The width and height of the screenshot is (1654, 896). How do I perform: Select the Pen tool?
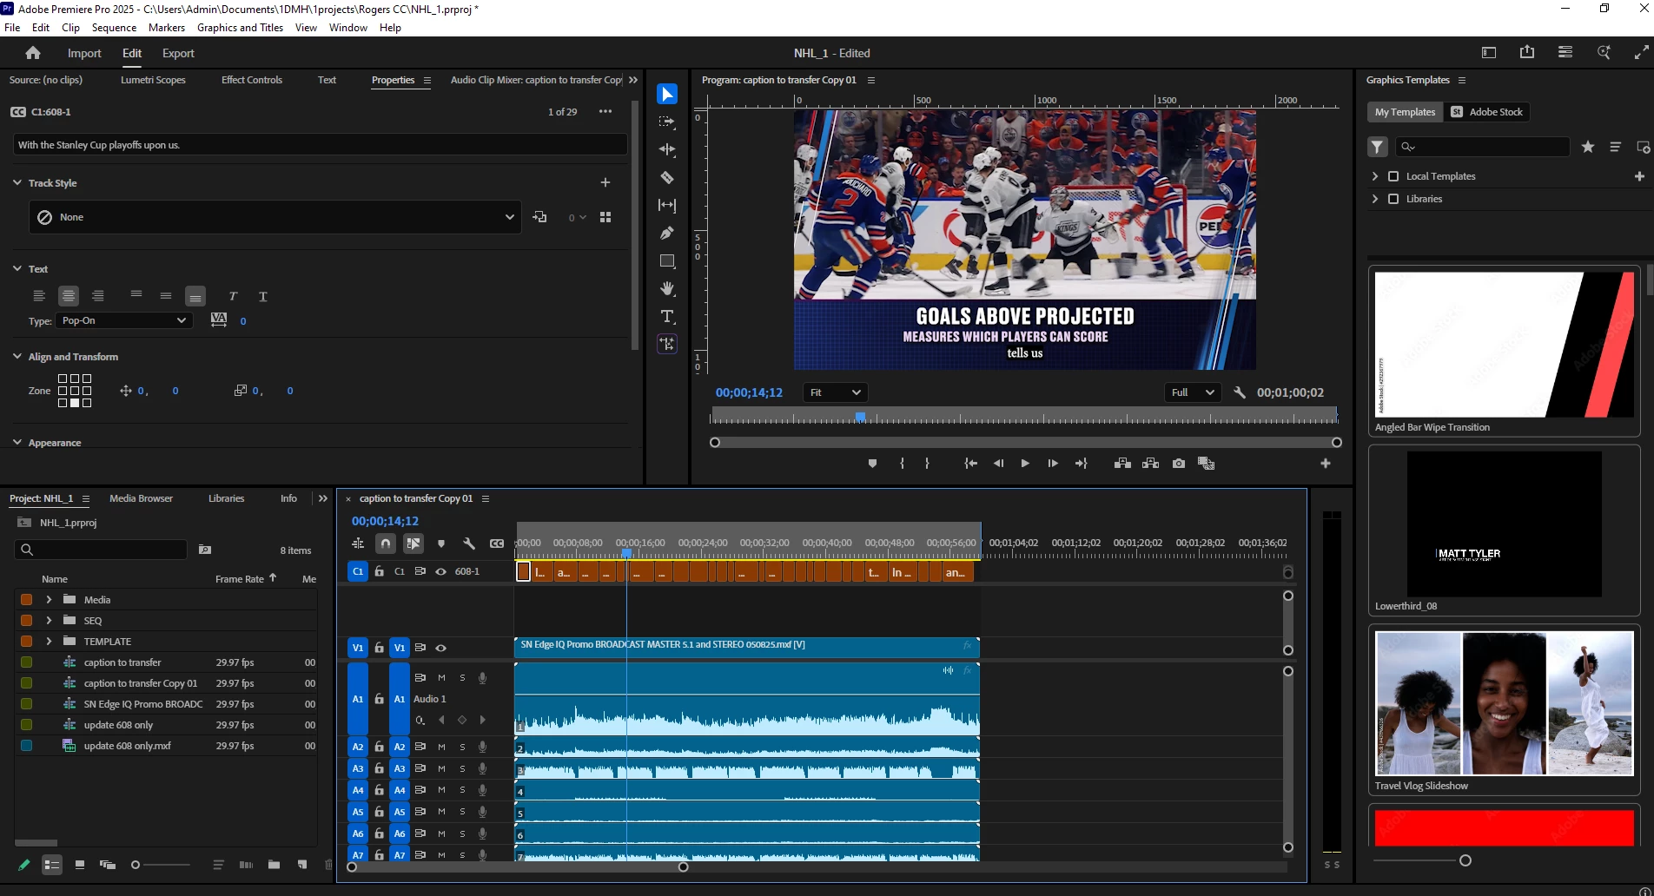pos(667,233)
